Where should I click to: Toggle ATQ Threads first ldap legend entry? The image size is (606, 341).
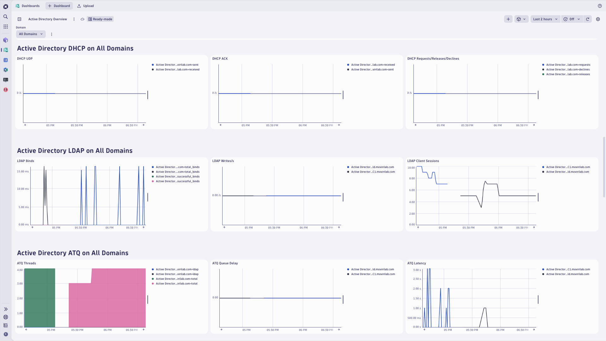[x=175, y=269]
